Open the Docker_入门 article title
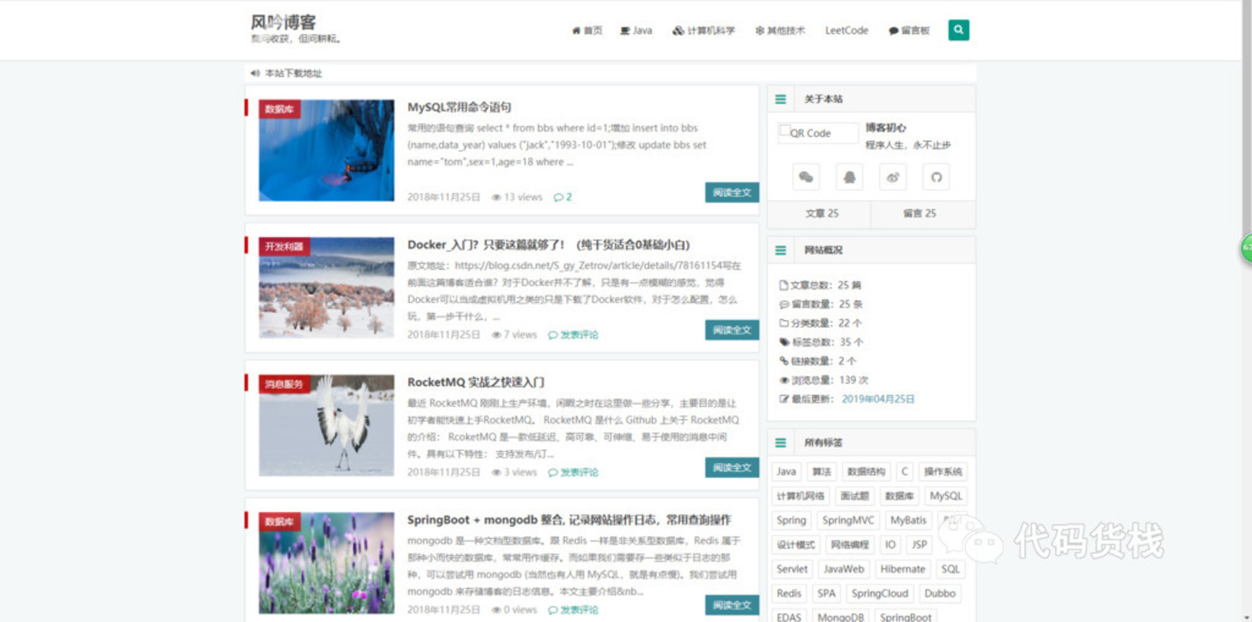The width and height of the screenshot is (1252, 622). (x=548, y=245)
